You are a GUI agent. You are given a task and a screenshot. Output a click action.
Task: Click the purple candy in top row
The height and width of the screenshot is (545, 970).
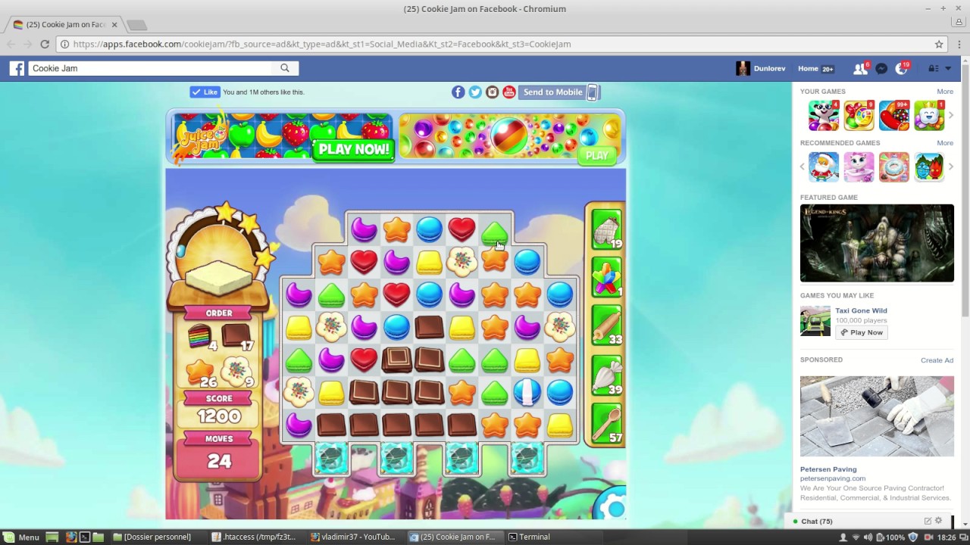364,229
